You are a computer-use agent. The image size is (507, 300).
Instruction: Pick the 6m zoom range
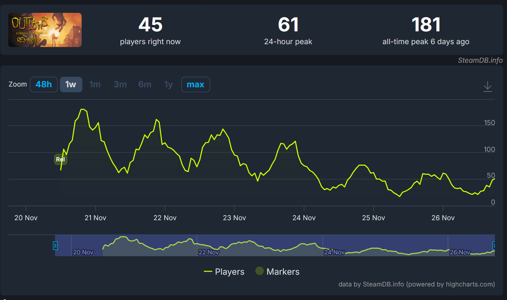pyautogui.click(x=145, y=84)
